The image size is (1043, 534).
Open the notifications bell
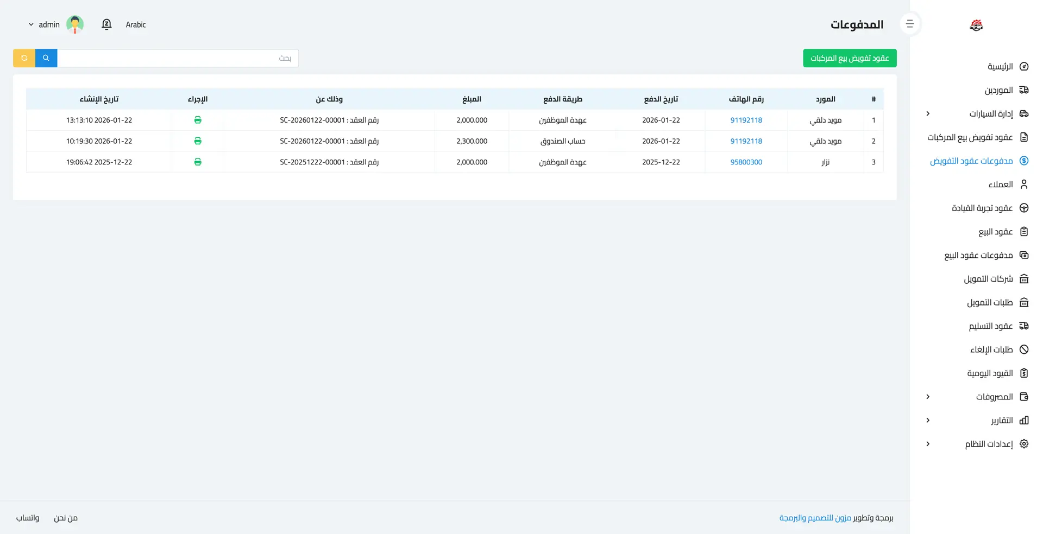(x=106, y=24)
